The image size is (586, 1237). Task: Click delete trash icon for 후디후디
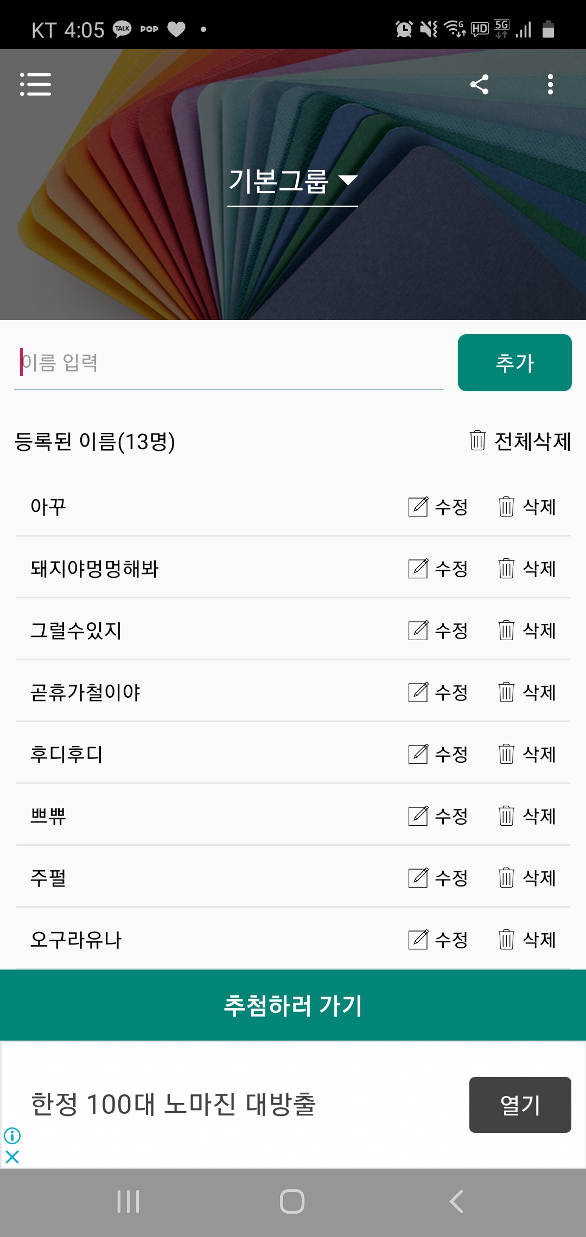(506, 754)
